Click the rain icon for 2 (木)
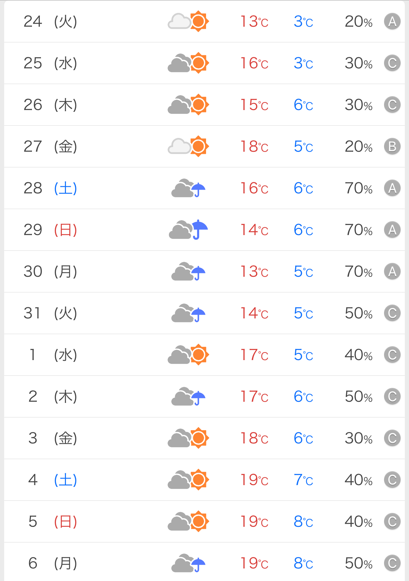Screen dimensions: 409x581 tap(188, 397)
